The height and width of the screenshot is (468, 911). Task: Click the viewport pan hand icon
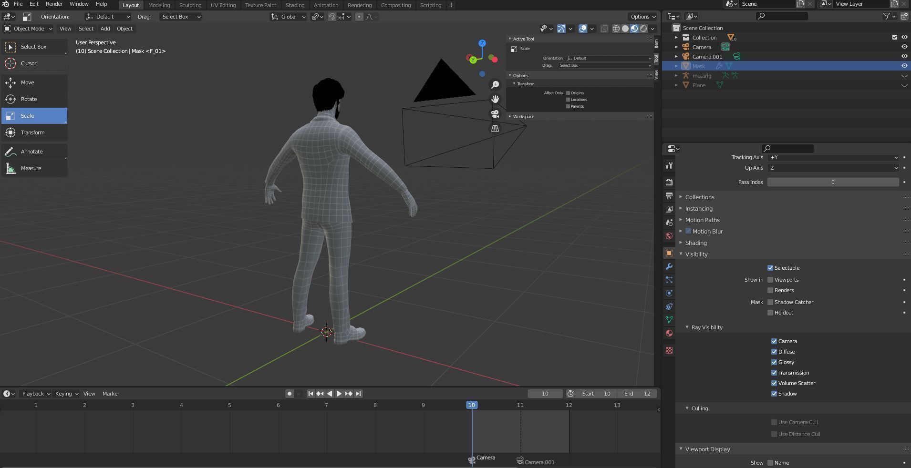click(x=495, y=99)
